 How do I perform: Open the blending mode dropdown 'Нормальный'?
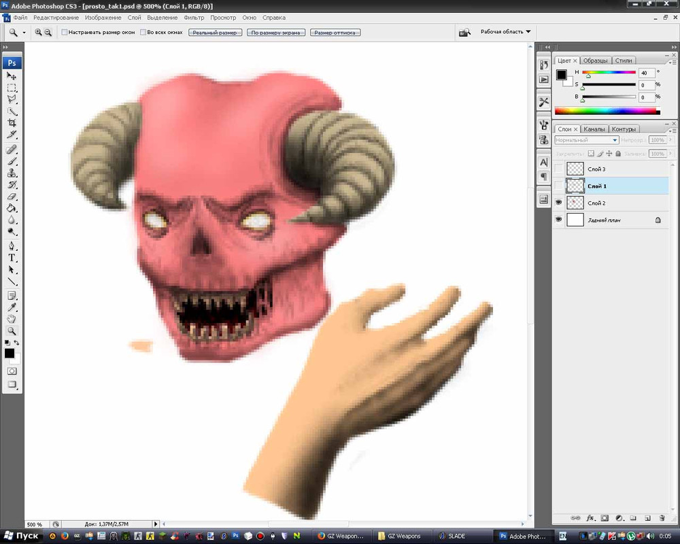[x=586, y=140]
